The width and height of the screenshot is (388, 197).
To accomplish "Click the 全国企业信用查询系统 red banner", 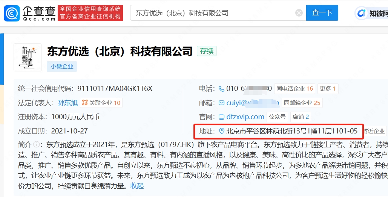I will [90, 13].
